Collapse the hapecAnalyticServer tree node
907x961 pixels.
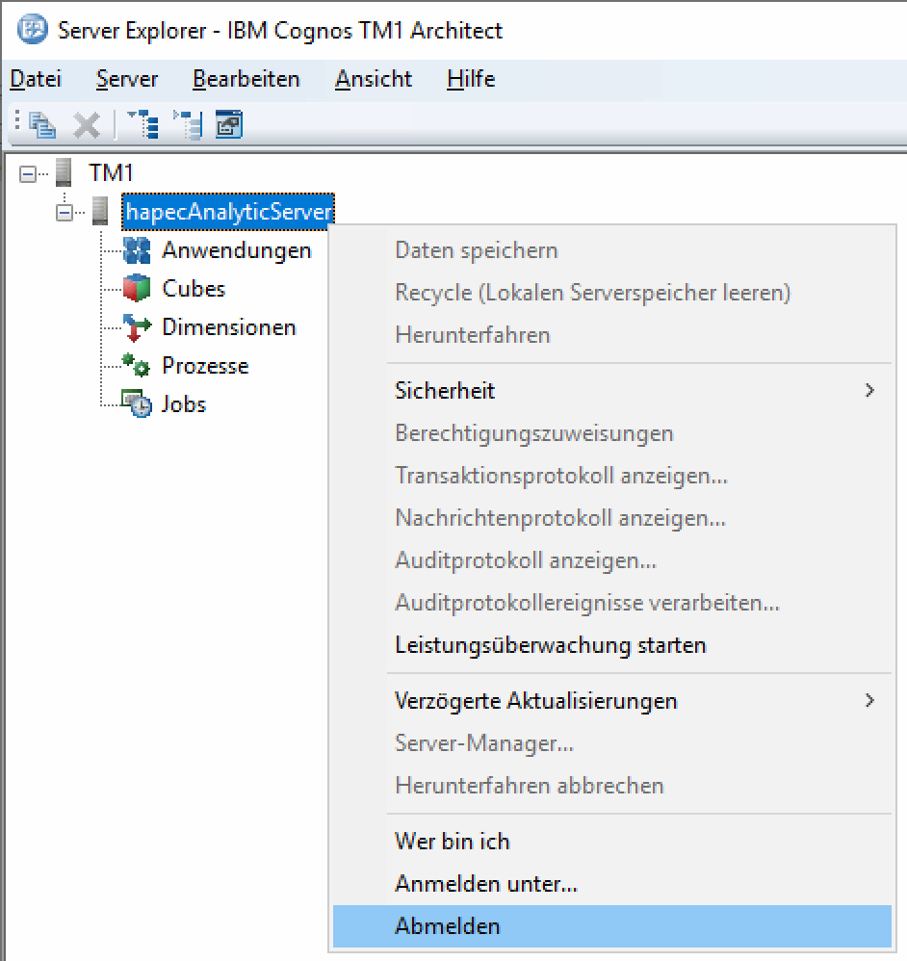tap(65, 212)
